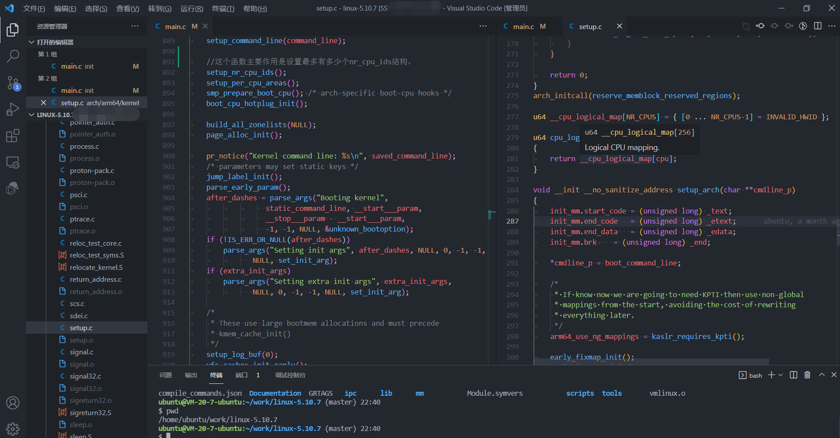Image resolution: width=840 pixels, height=438 pixels.
Task: Open terminal launch profile dropdown
Action: click(781, 375)
